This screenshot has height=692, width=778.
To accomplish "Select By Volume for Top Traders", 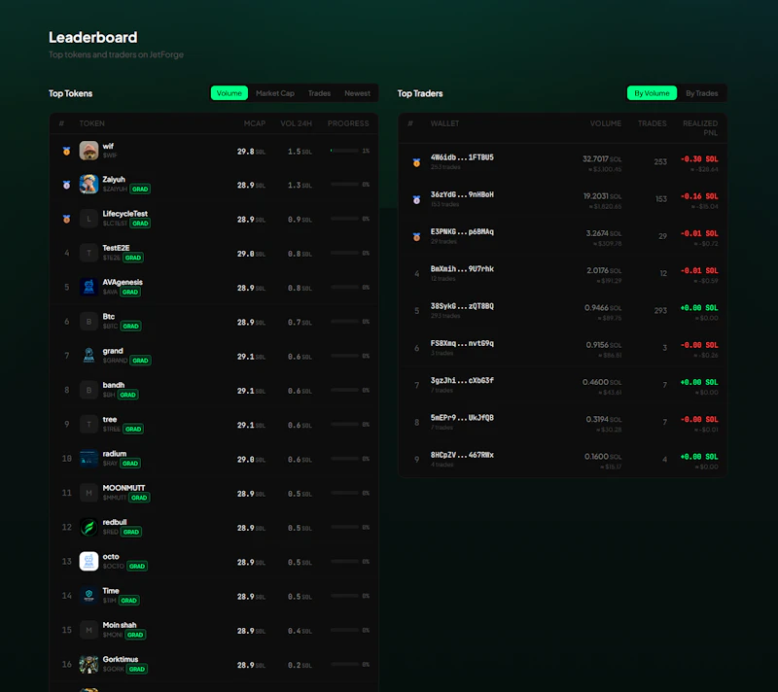I will click(x=652, y=93).
